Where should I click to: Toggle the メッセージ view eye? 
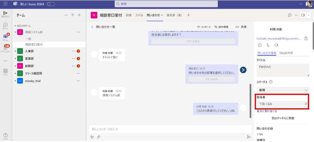pyautogui.click(x=204, y=27)
